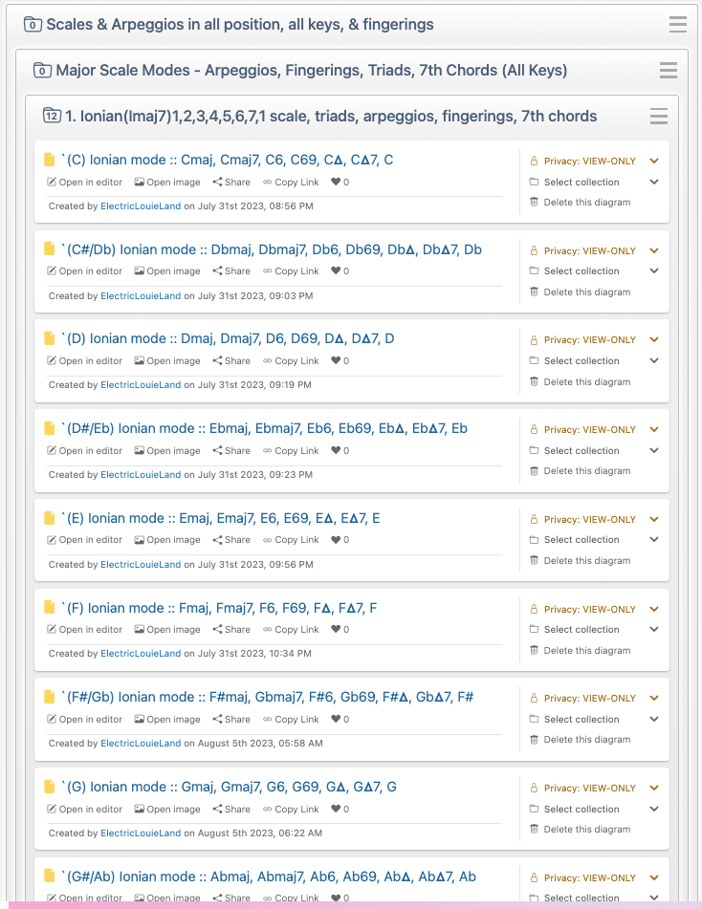Open image of (D) Ionian mode
The height and width of the screenshot is (909, 702).
(167, 360)
